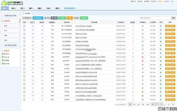Image resolution: width=177 pixels, height=111 pixels.
Task: Click green thumbnail checkmark in row ID 15
Action: click(142, 76)
